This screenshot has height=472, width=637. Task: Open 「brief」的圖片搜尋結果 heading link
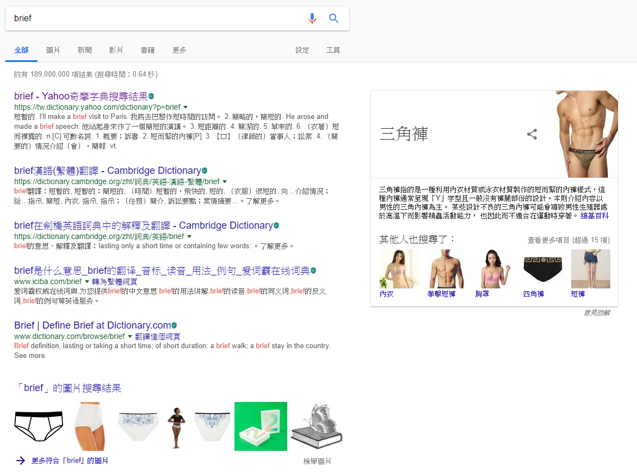click(68, 388)
